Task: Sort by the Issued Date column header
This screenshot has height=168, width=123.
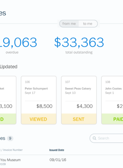Action: click(x=57, y=150)
